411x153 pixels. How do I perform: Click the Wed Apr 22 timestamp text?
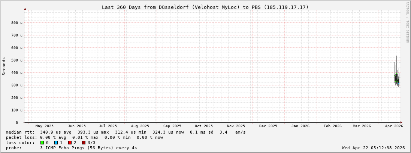pos(373,148)
